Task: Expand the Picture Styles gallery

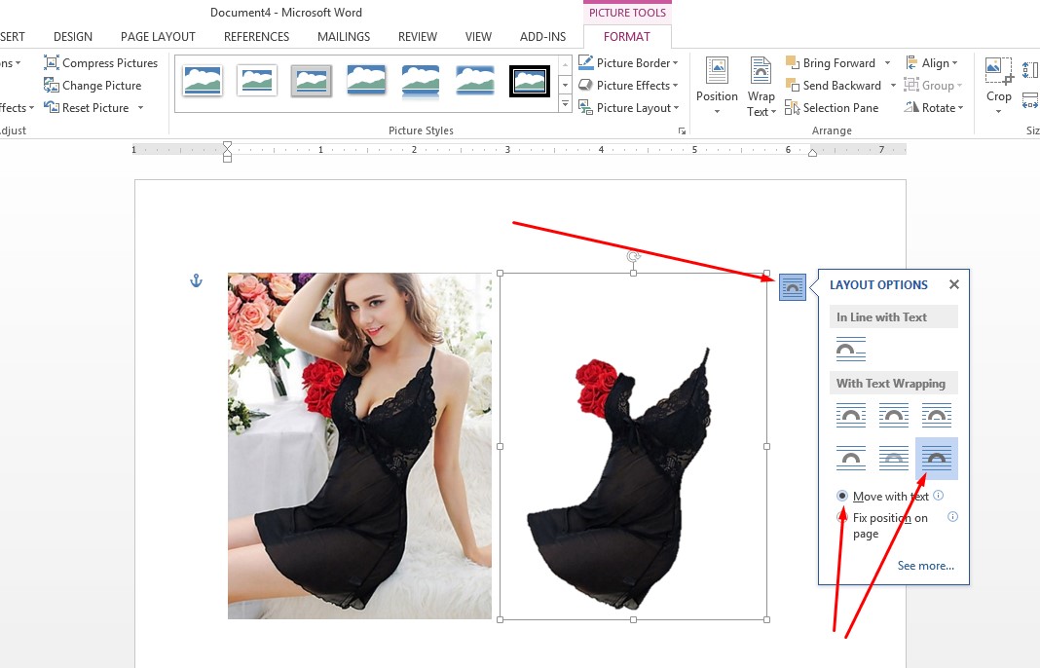Action: 565,104
